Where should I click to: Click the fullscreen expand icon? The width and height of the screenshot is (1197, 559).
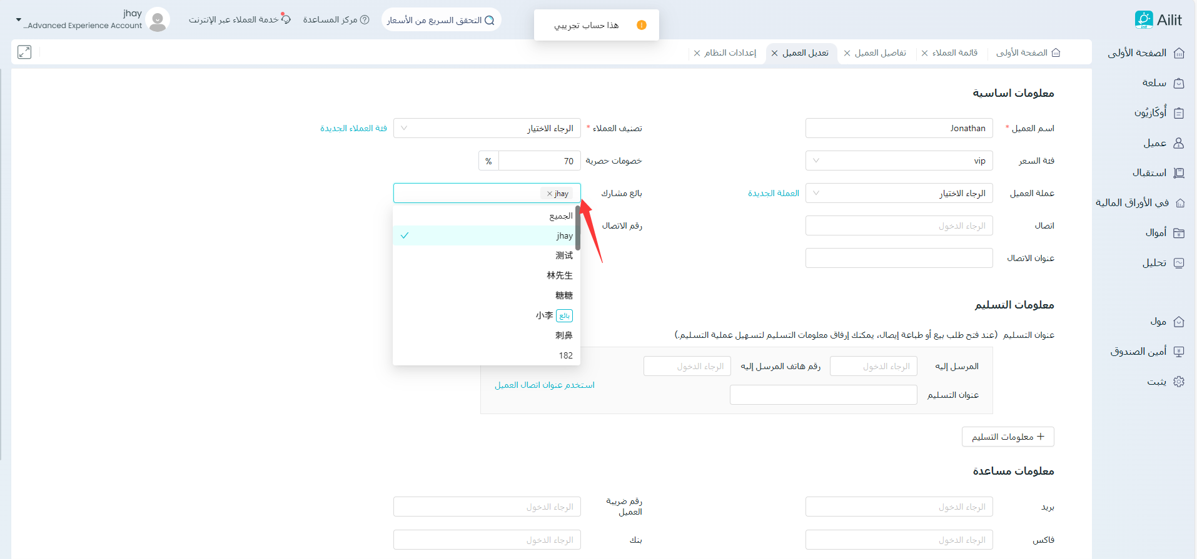24,52
